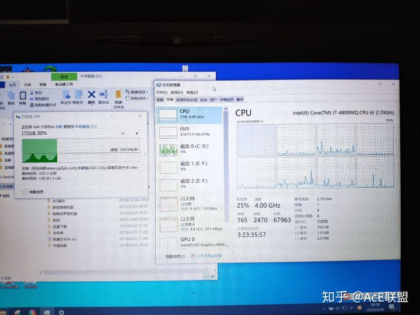Click the 重命名 (rename) icon
This screenshot has width=420, height=315.
point(103,97)
